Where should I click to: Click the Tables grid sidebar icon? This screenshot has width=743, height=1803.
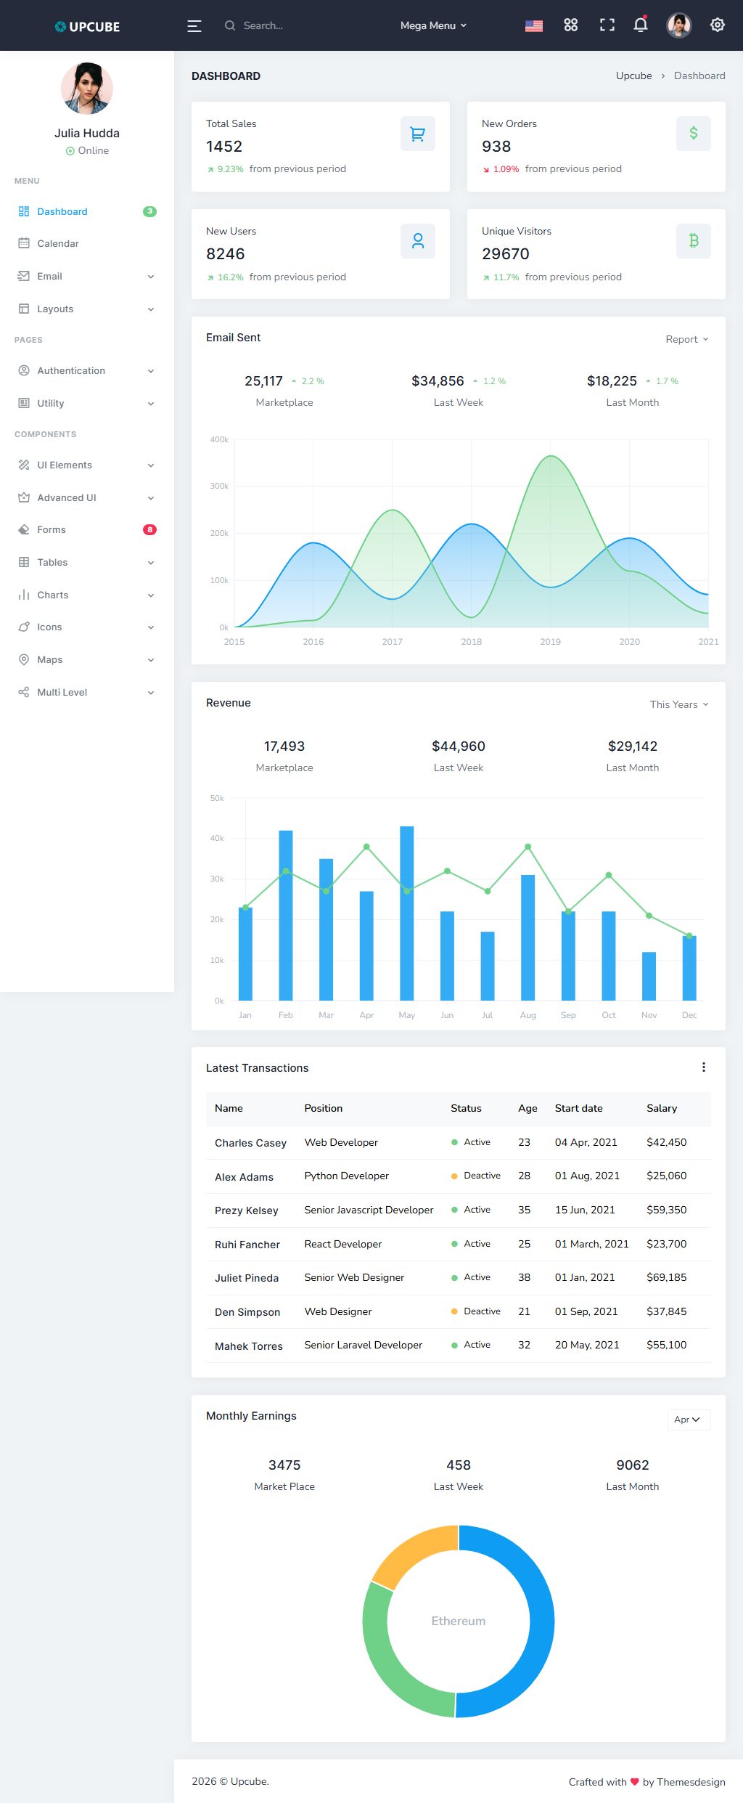pyautogui.click(x=24, y=562)
